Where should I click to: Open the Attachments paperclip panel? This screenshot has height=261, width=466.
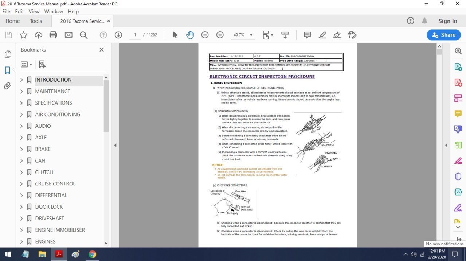click(7, 86)
